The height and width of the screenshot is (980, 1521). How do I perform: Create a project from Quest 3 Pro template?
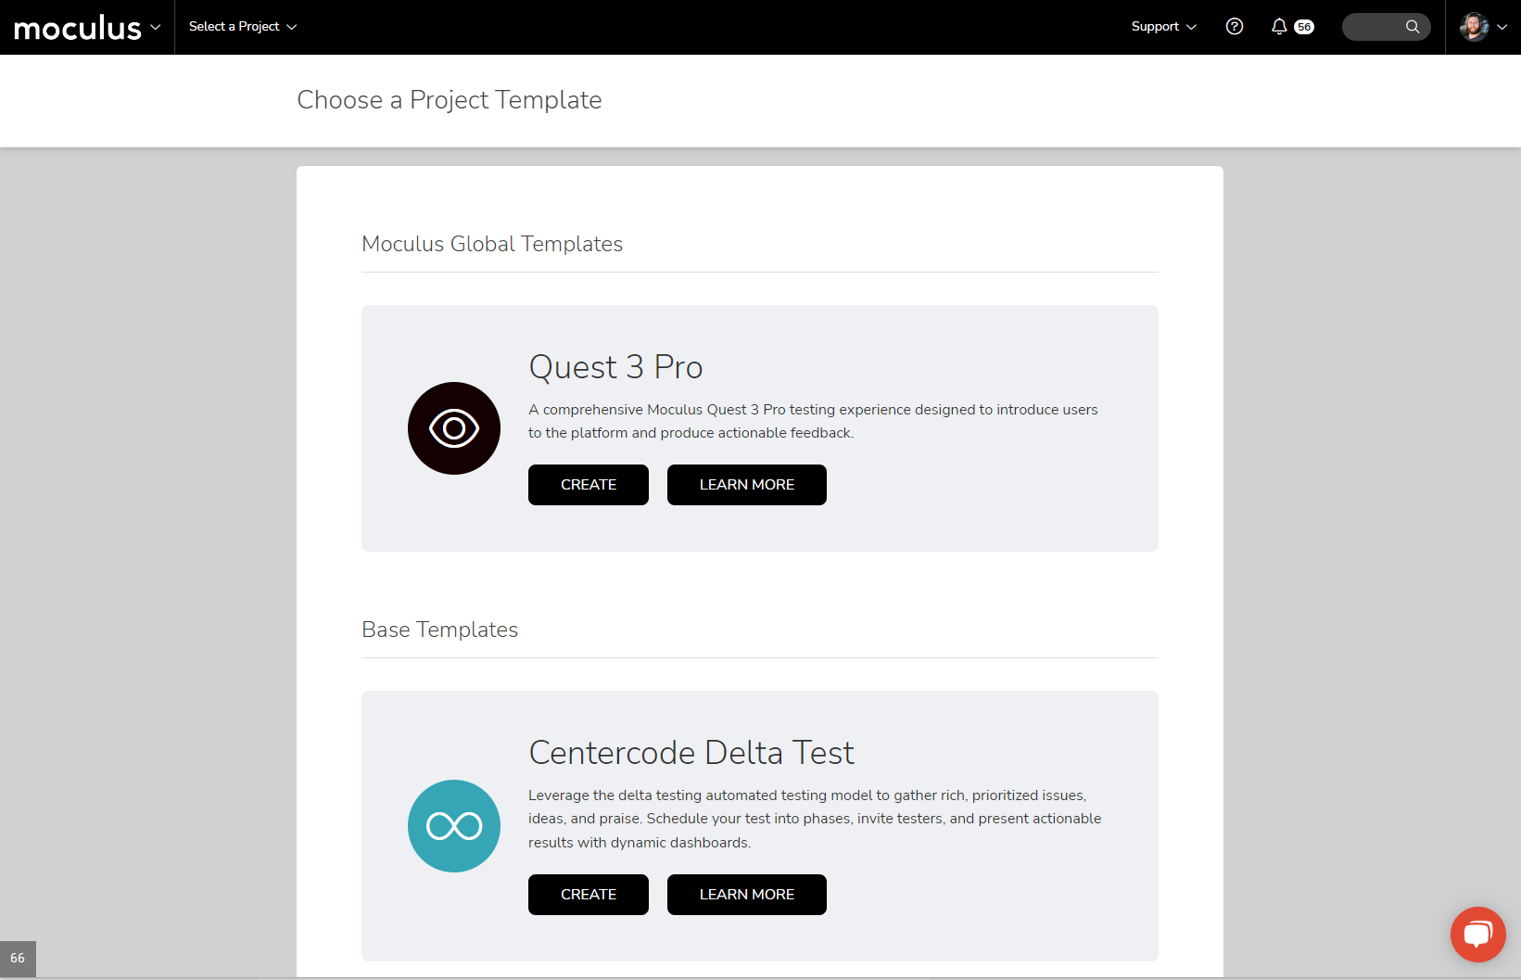589,485
